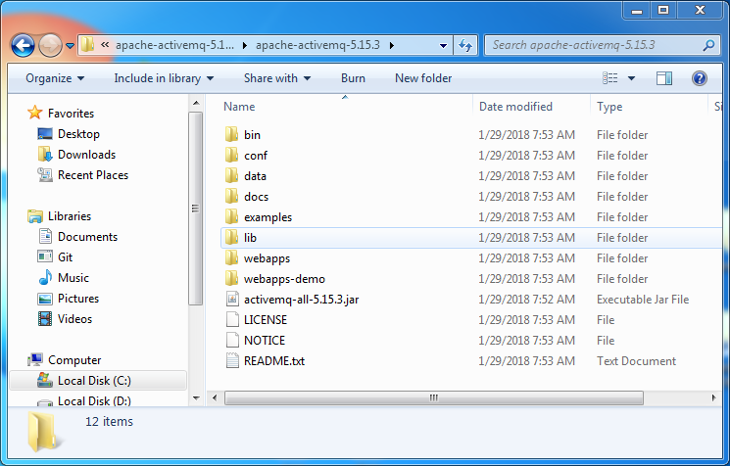Screen dimensions: 730x466
Task: Select Local Disk (C:) in navigation pane
Action: (x=98, y=381)
